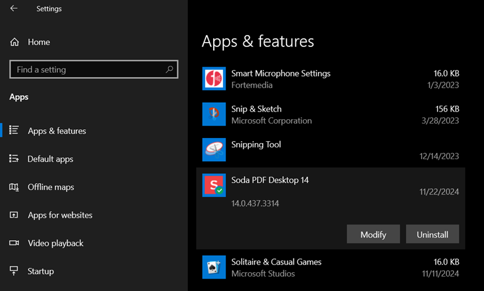
Task: Click the Home icon in sidebar
Action: (14, 42)
